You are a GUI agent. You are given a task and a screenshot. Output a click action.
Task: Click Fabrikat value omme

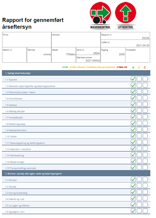pyautogui.click(x=47, y=54)
